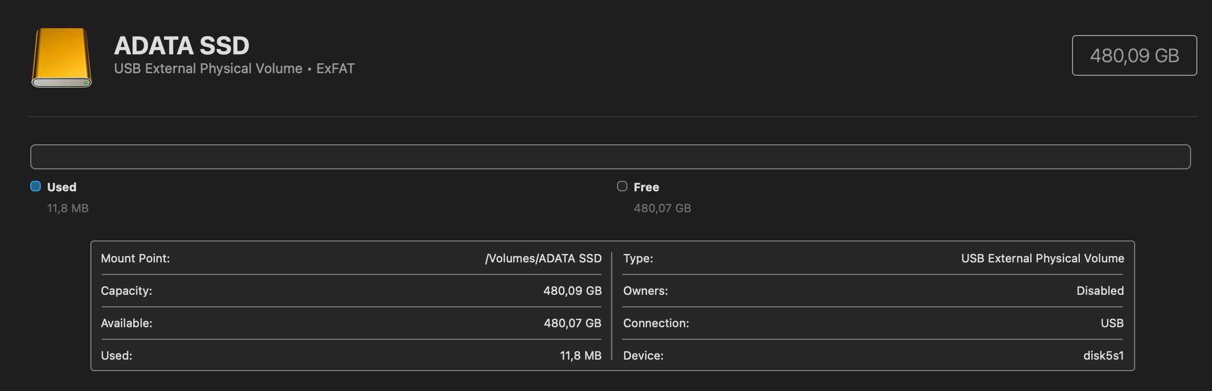The image size is (1212, 391).
Task: Click the '11,8 MB' value under the Used legend
Action: click(68, 208)
